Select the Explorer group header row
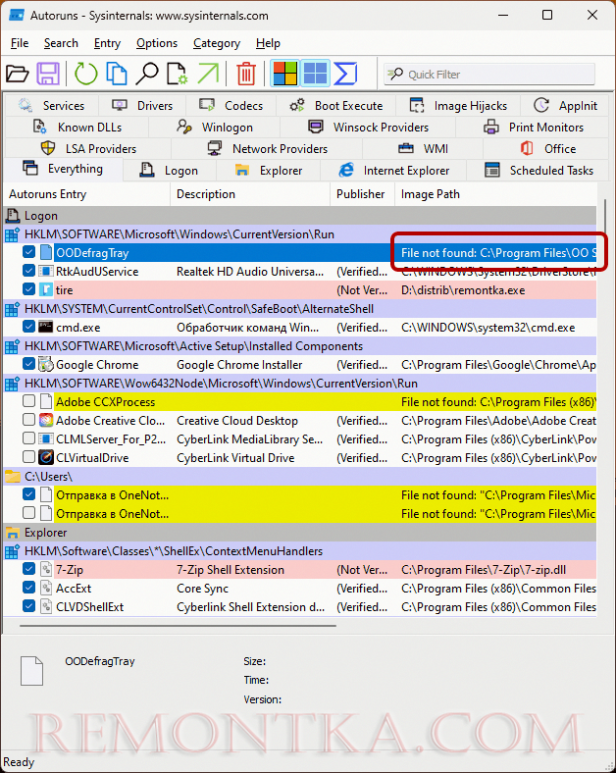This screenshot has width=616, height=773. click(299, 533)
